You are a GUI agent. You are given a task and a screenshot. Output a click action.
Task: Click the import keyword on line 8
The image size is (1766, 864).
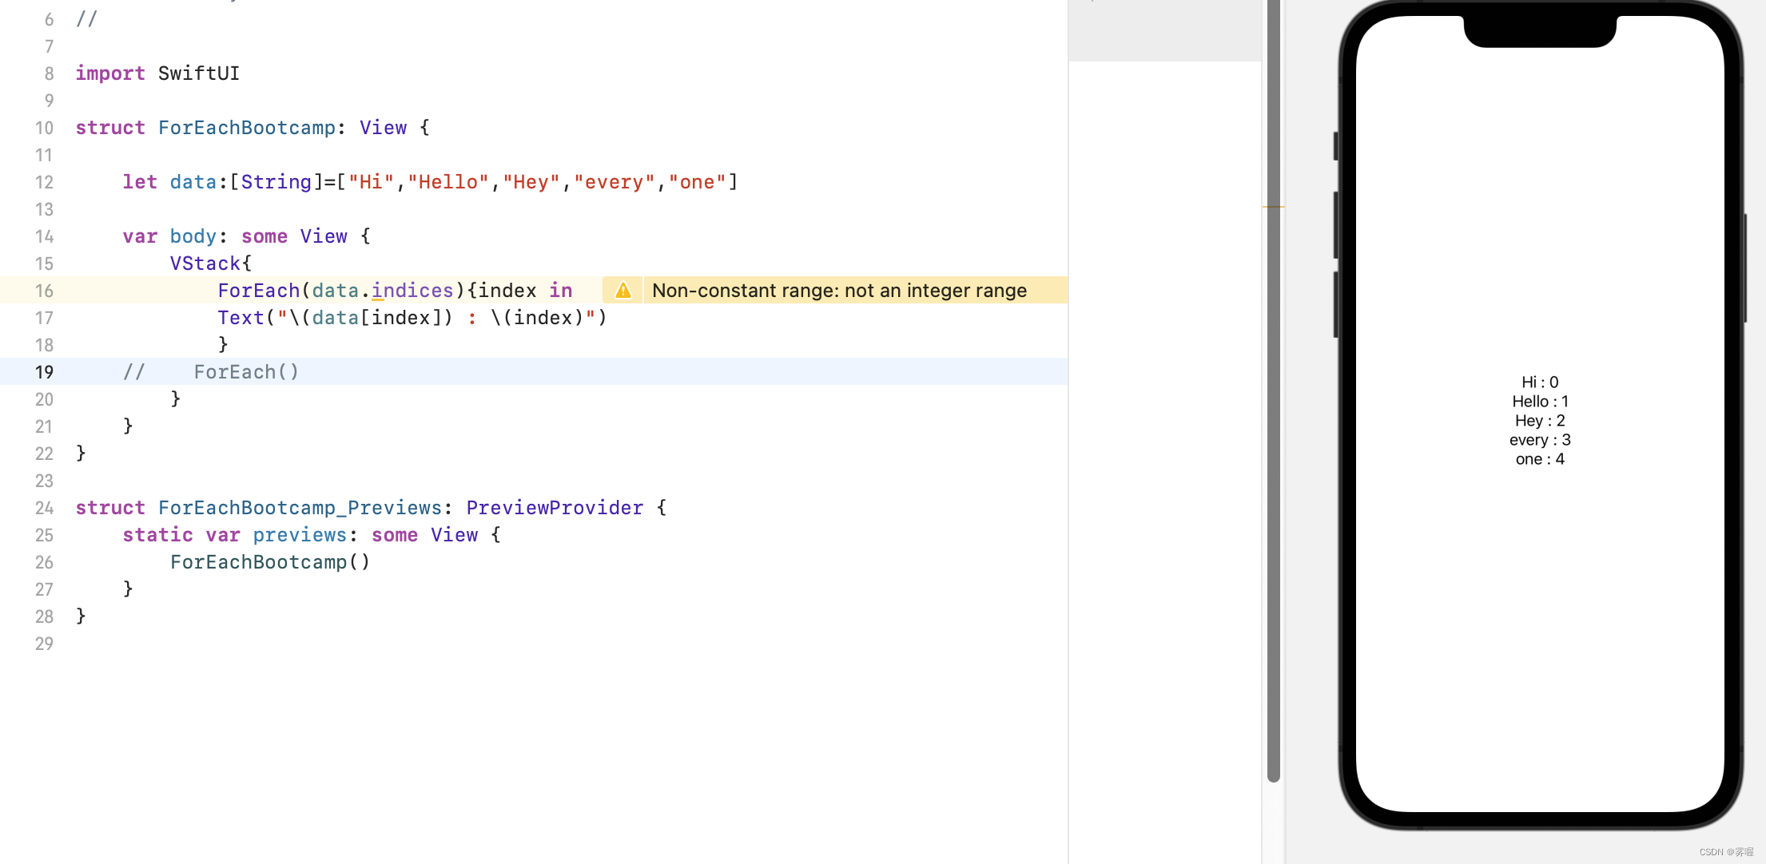coord(110,73)
